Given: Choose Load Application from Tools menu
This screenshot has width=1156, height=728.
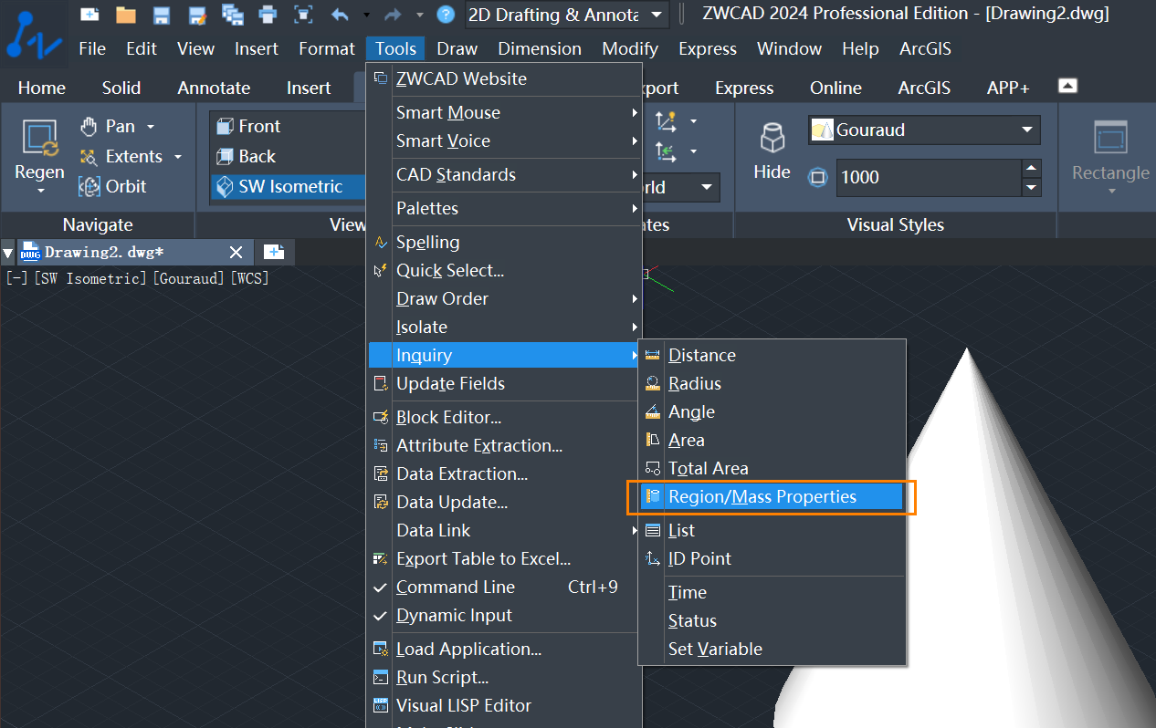Looking at the screenshot, I should coord(503,650).
